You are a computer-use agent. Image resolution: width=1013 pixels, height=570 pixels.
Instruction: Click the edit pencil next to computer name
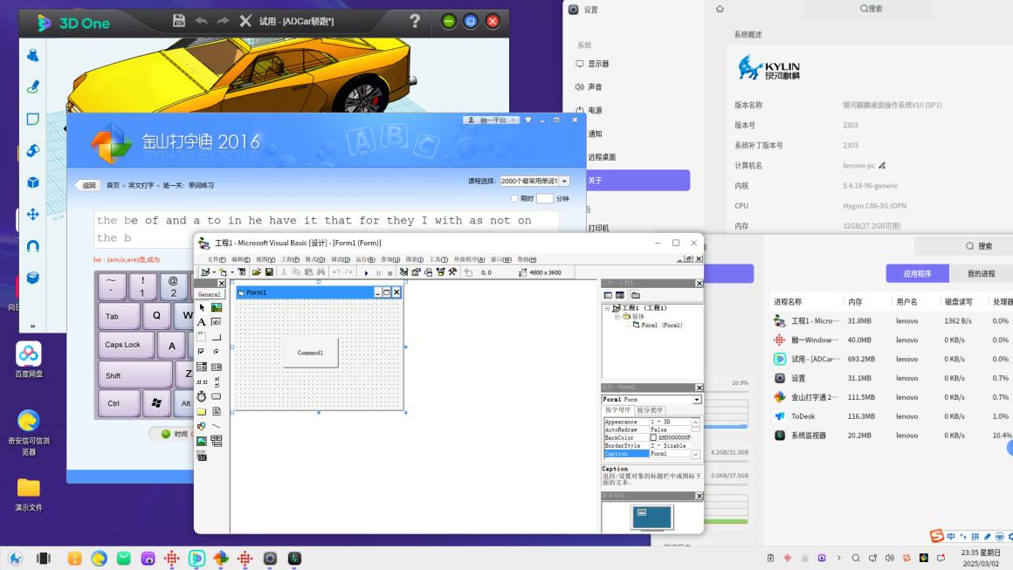pyautogui.click(x=883, y=166)
